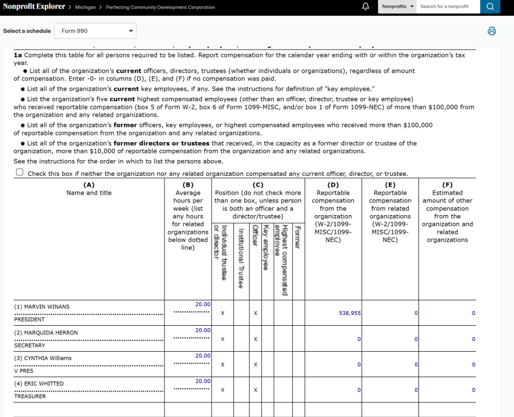514x417 pixels.
Task: Click the rotated Former column label
Action: pos(298,237)
